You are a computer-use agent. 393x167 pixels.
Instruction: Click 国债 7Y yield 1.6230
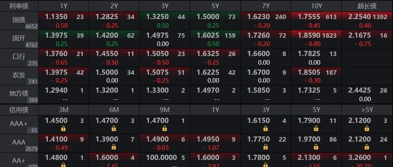pos(258,17)
